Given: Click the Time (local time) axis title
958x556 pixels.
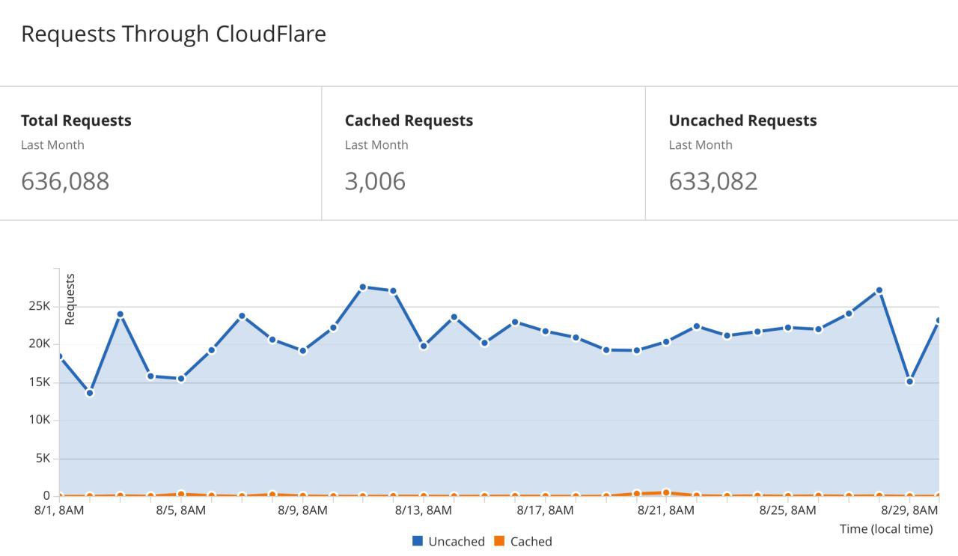Looking at the screenshot, I should pyautogui.click(x=886, y=529).
